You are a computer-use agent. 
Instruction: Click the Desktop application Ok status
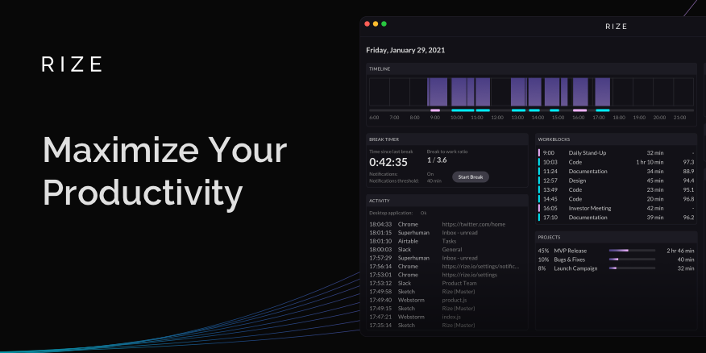423,213
